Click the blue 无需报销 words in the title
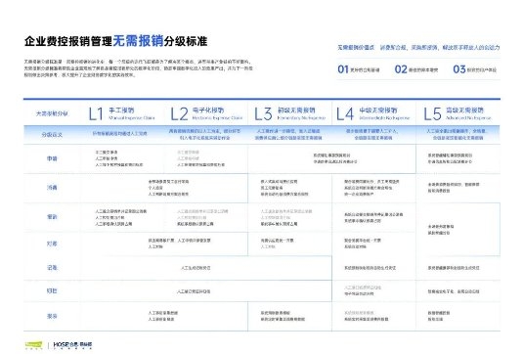The width and height of the screenshot is (523, 354). [x=138, y=41]
